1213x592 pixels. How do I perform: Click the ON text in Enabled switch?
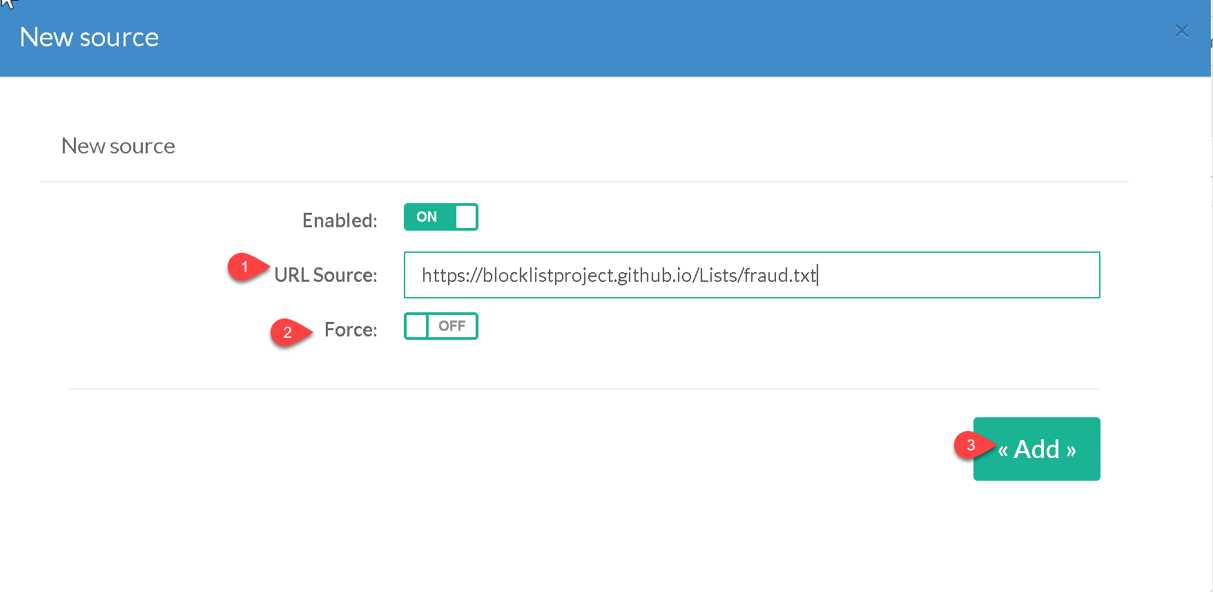pos(427,217)
